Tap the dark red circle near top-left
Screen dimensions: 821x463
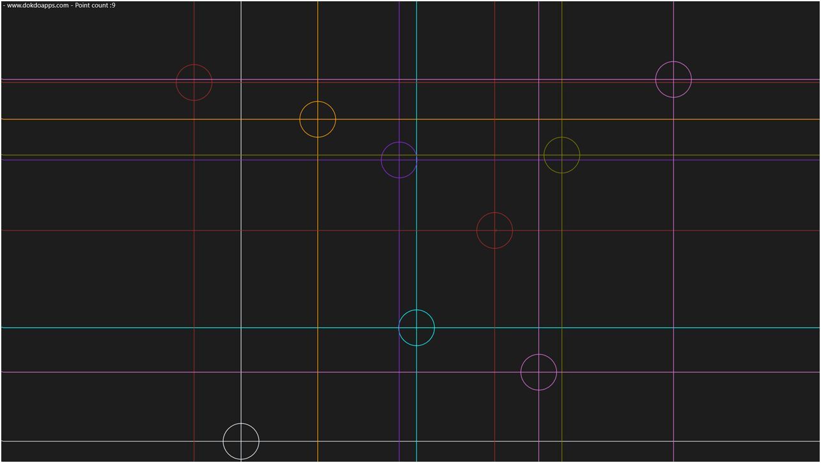pyautogui.click(x=194, y=82)
